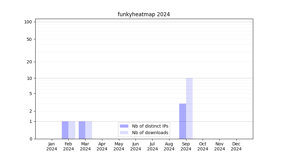Click the Apr 2024 x-axis label

click(102, 146)
